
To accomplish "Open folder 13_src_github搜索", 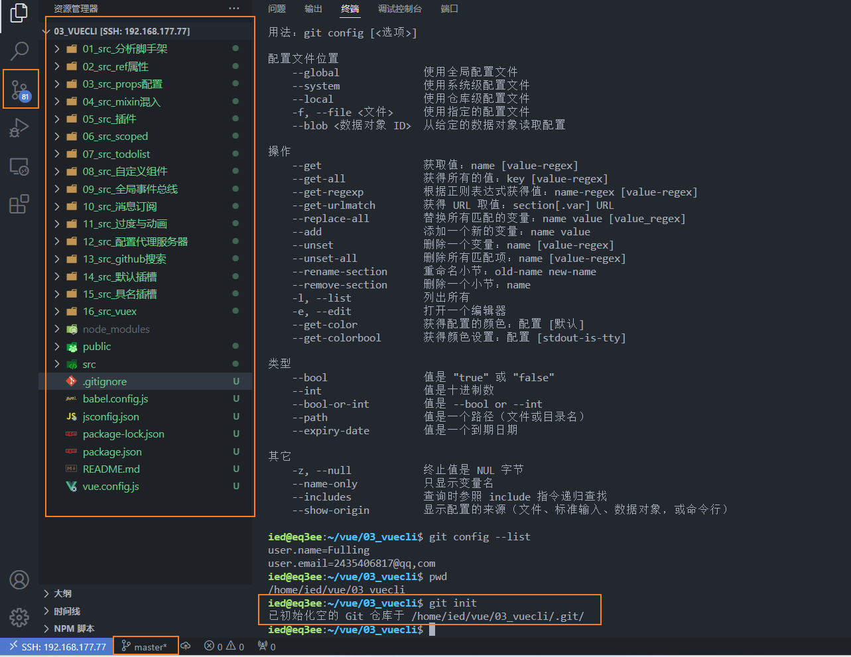I will pyautogui.click(x=145, y=259).
